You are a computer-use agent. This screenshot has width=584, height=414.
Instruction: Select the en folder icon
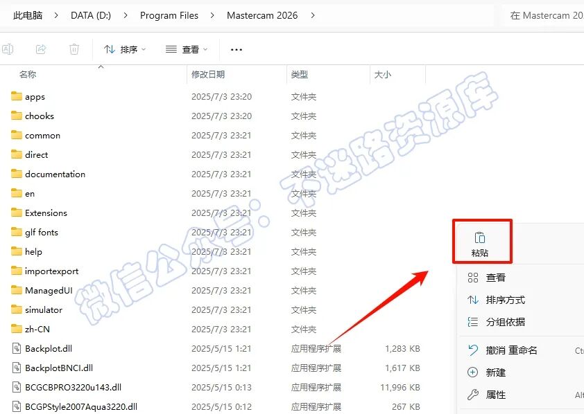(x=17, y=193)
